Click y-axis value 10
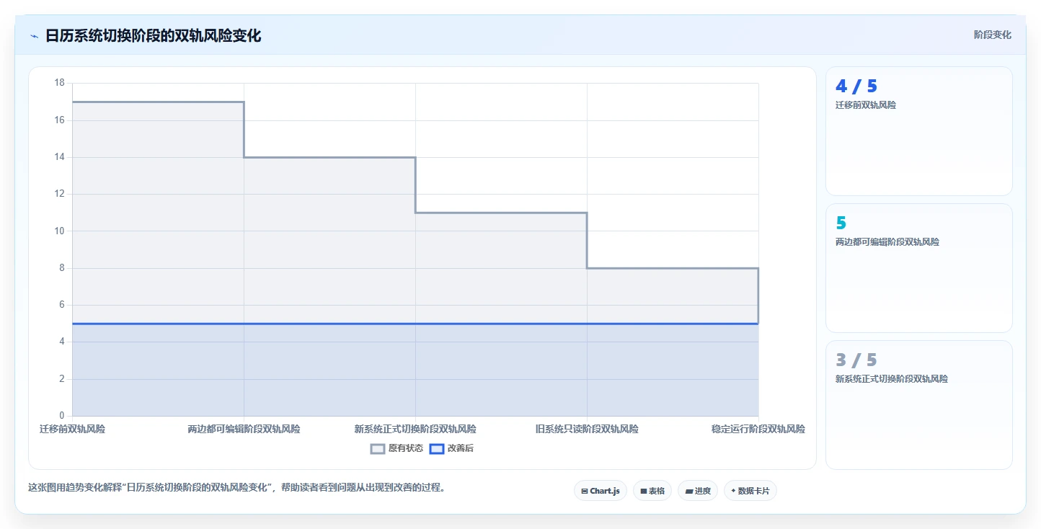The height and width of the screenshot is (529, 1041). (x=59, y=231)
